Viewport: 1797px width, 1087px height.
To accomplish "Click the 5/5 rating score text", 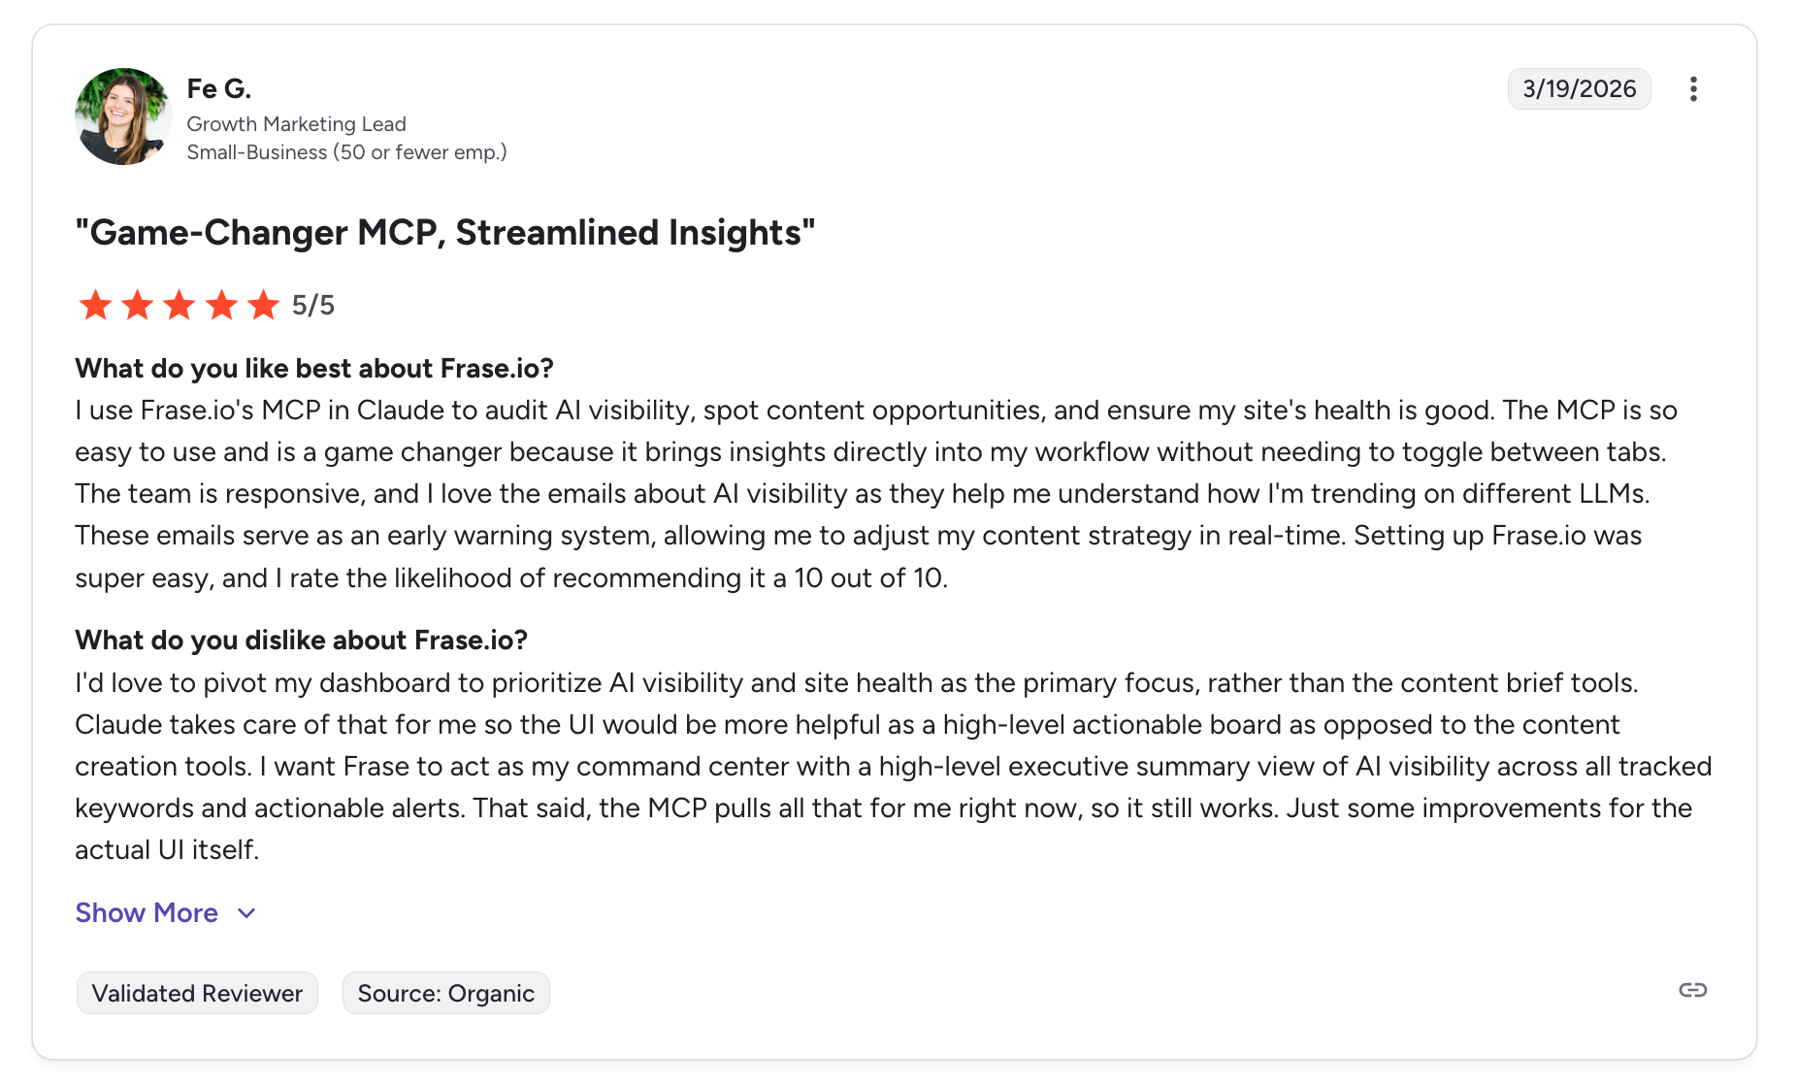I will pos(313,305).
